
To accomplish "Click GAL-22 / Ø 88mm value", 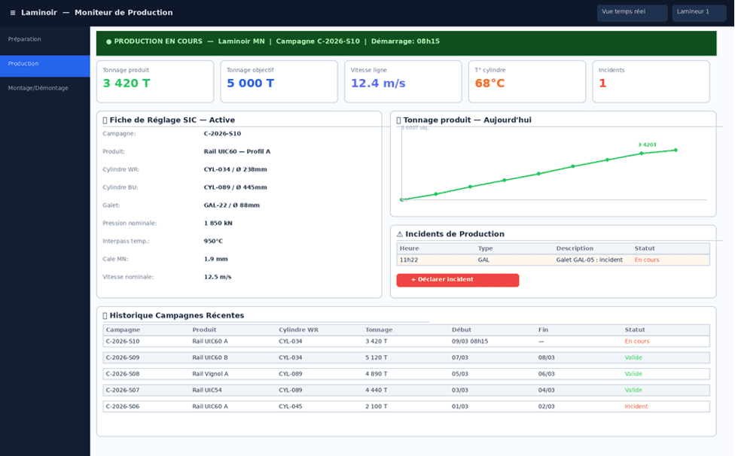I will (x=231, y=205).
